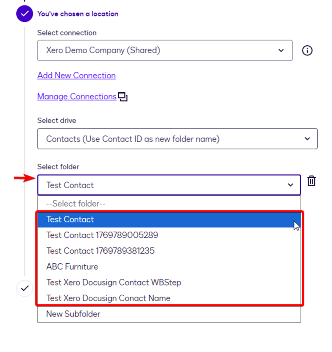Screen dimensions: 332x352
Task: Click the external window icon beside Manage Connections
Action: pos(123,97)
